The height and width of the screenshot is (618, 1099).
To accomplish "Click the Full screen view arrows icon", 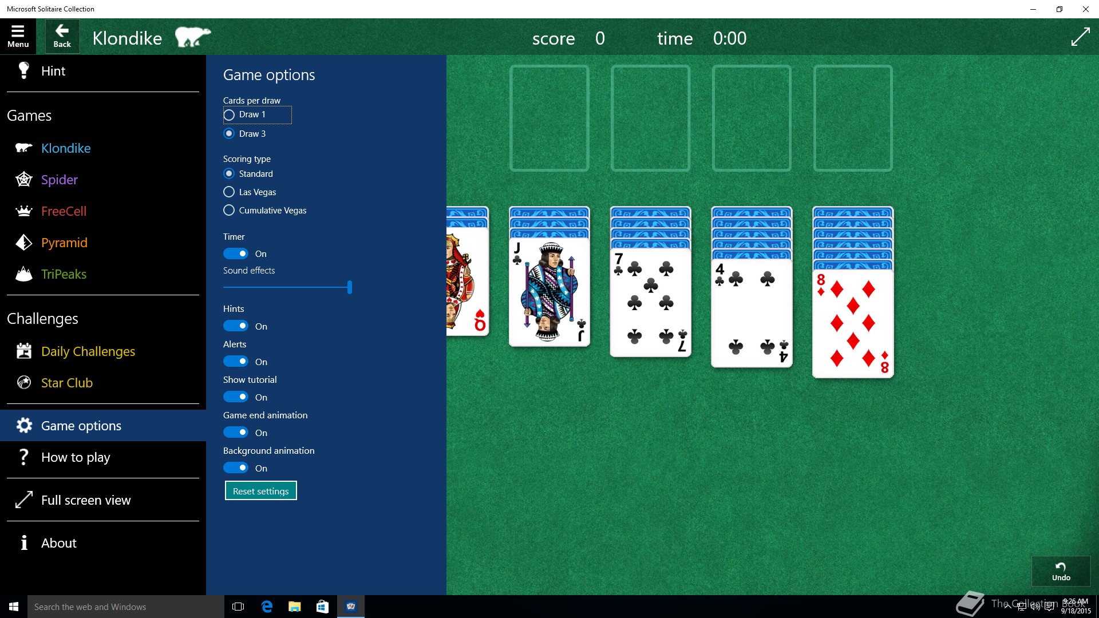I will click(x=23, y=500).
